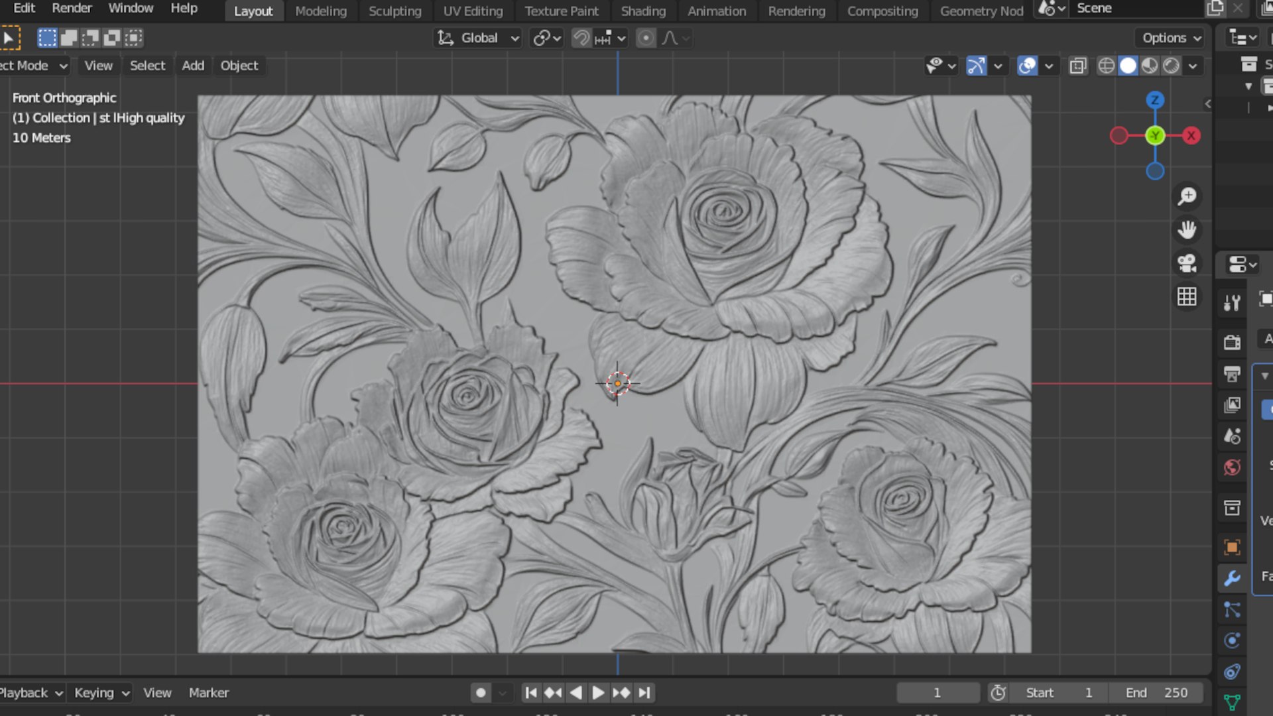Click the zoom viewport magnifier icon
Image resolution: width=1273 pixels, height=716 pixels.
1187,196
